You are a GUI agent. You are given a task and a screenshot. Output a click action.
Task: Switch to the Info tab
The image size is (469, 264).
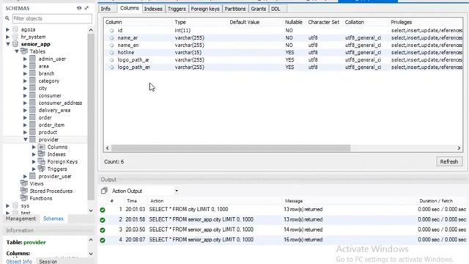(106, 9)
